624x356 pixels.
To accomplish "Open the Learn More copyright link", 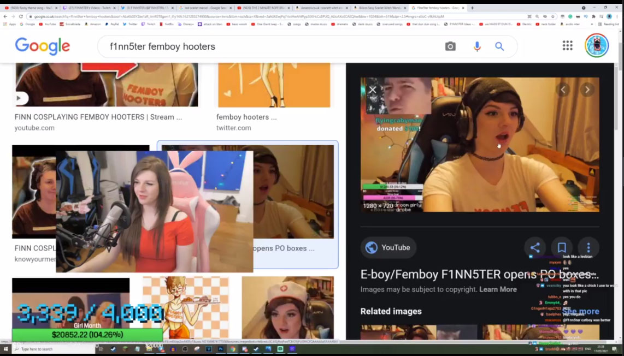I will [x=498, y=289].
